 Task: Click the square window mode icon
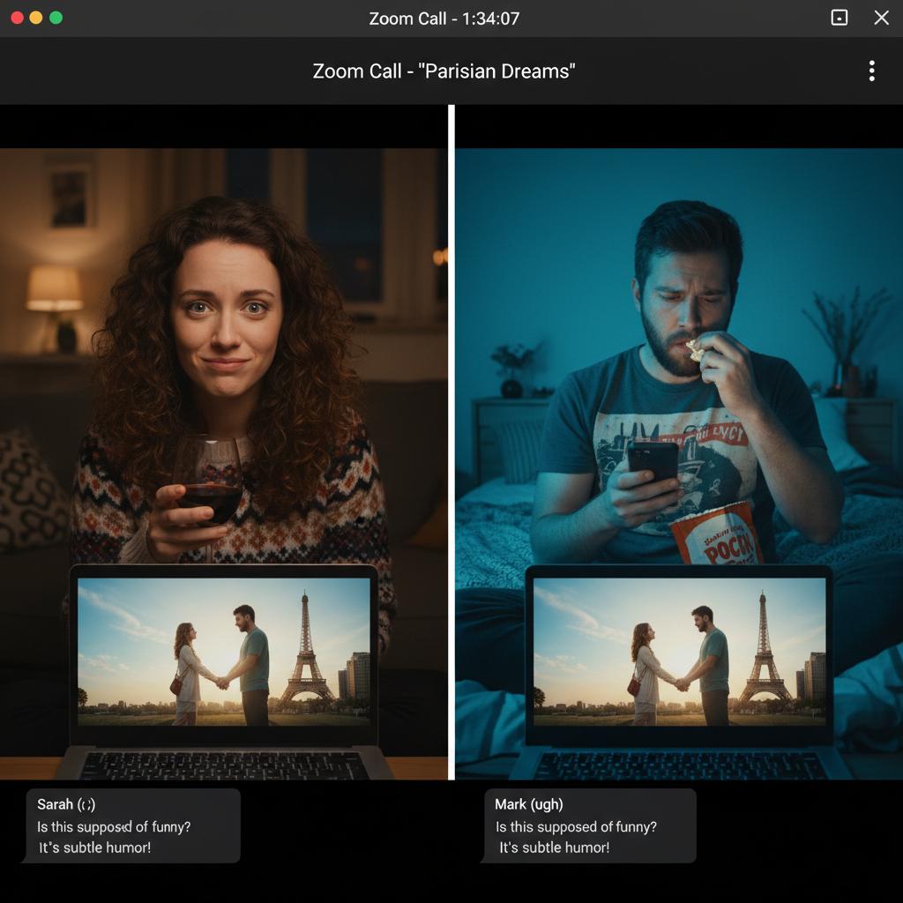(x=840, y=18)
